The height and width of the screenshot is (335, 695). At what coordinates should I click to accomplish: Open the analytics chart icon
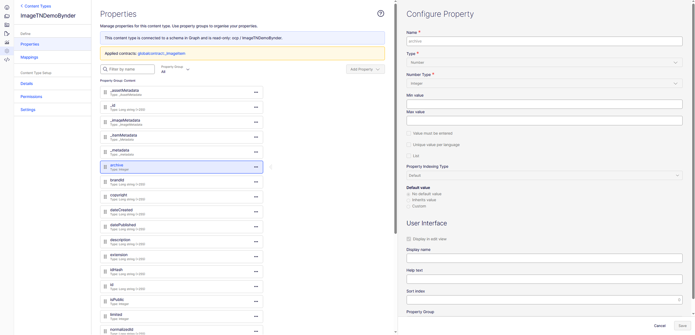tap(7, 42)
